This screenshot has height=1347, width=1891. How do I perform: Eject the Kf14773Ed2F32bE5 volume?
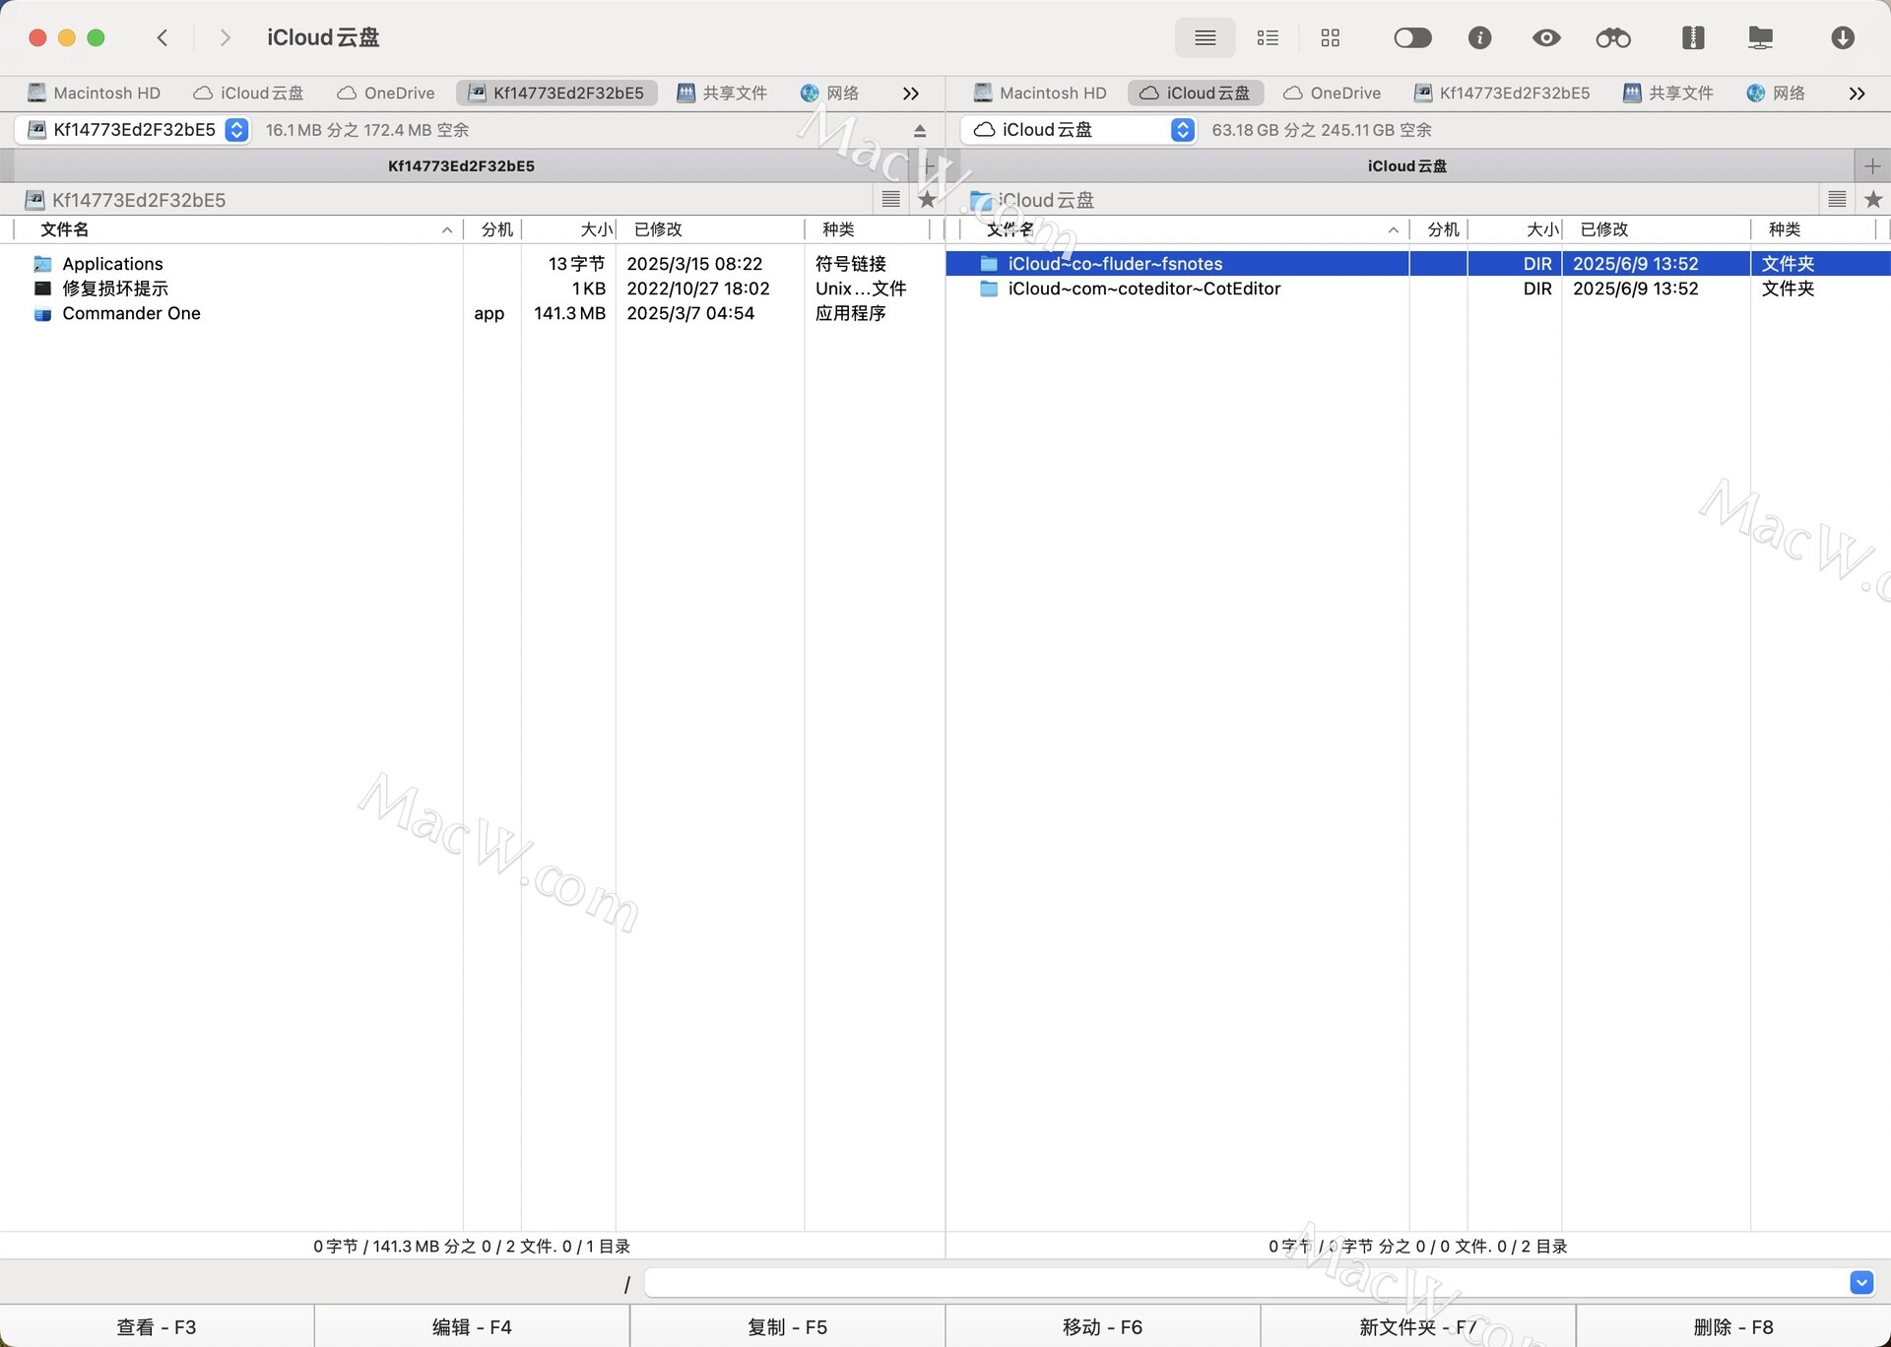[920, 131]
